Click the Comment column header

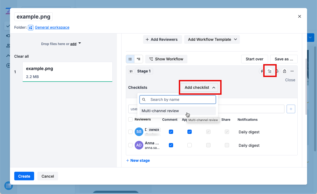(x=170, y=120)
